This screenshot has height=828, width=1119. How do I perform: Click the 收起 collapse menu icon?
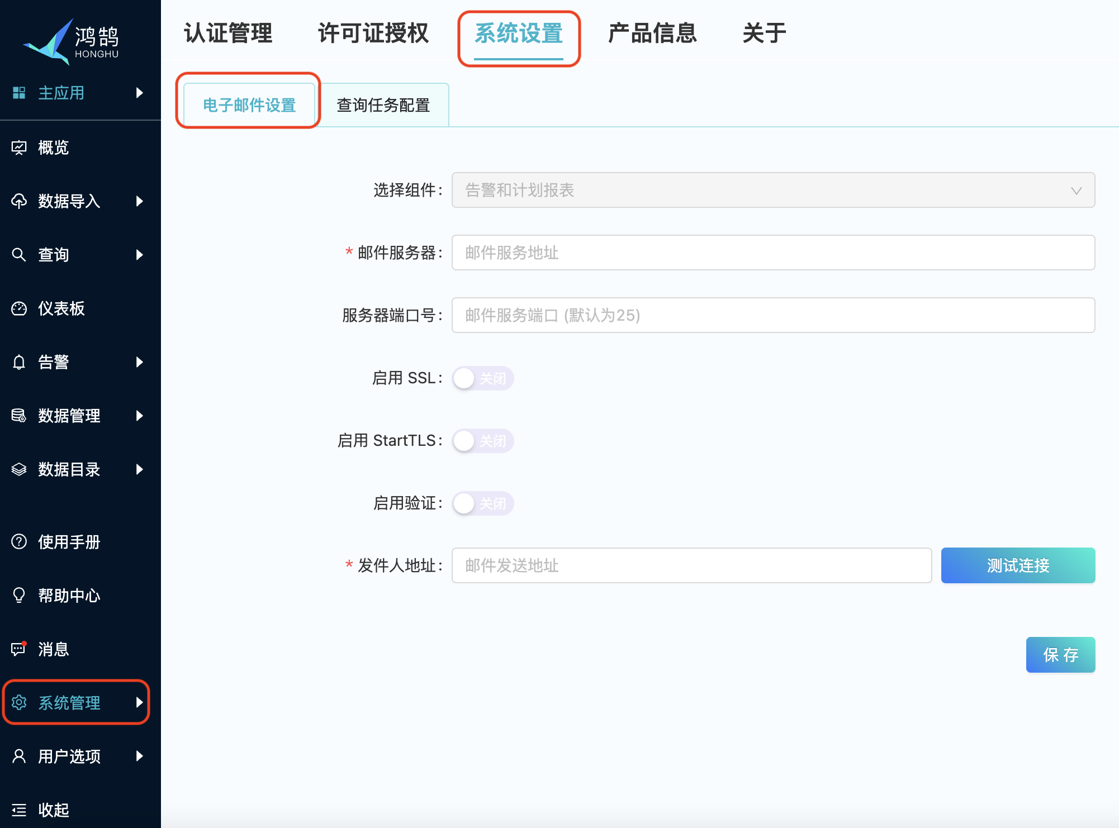click(x=19, y=810)
